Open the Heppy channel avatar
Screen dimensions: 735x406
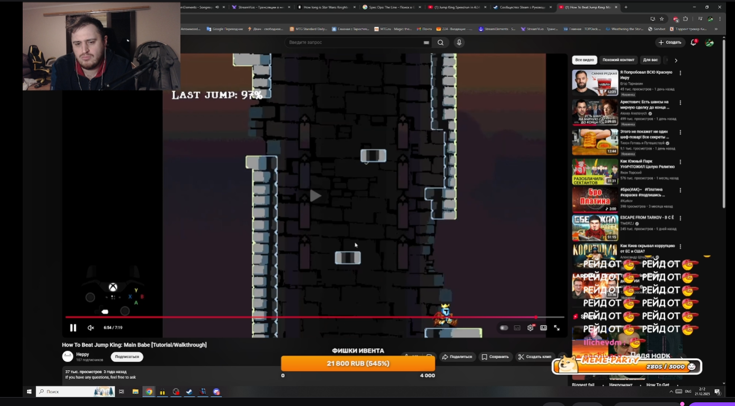click(x=67, y=357)
